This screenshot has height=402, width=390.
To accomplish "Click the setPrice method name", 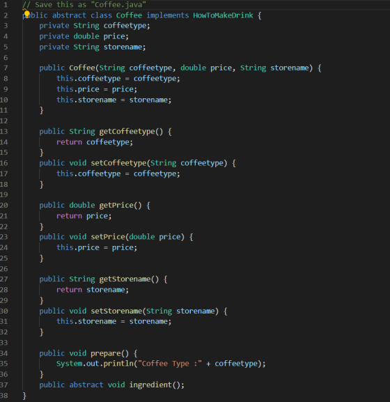I will [108, 237].
